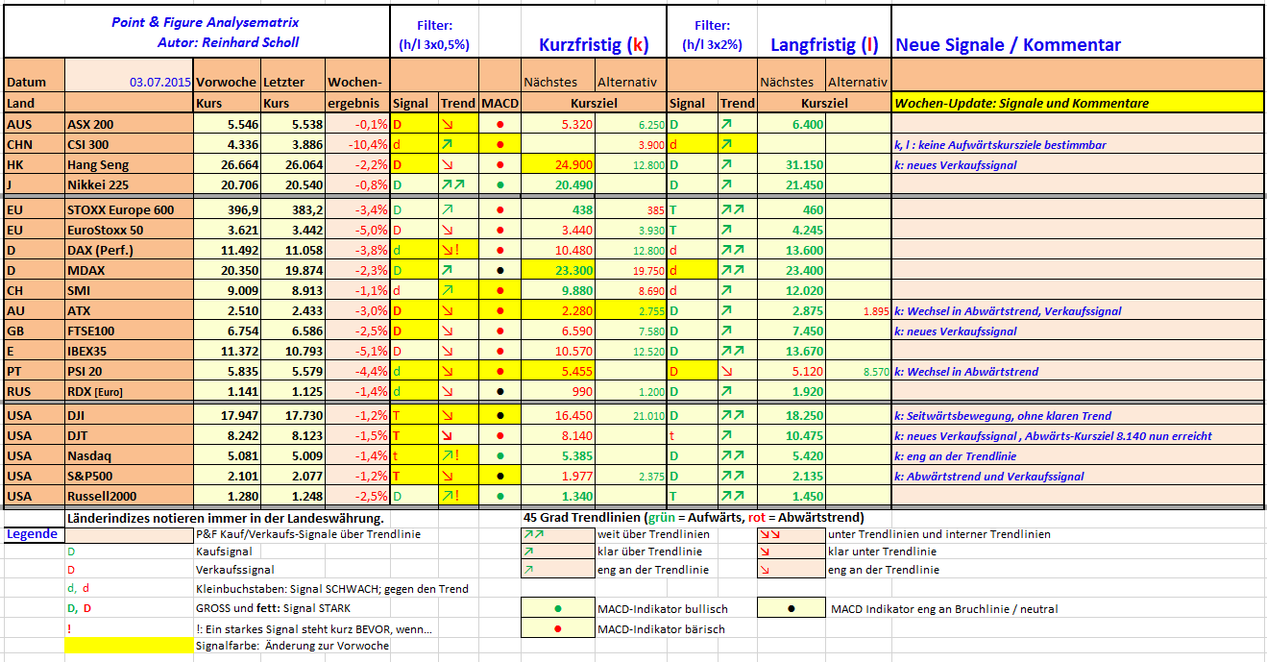The image size is (1267, 662).
Task: Click the red dot beside 'MACD-Indikator bärisch'
Action: click(x=558, y=629)
